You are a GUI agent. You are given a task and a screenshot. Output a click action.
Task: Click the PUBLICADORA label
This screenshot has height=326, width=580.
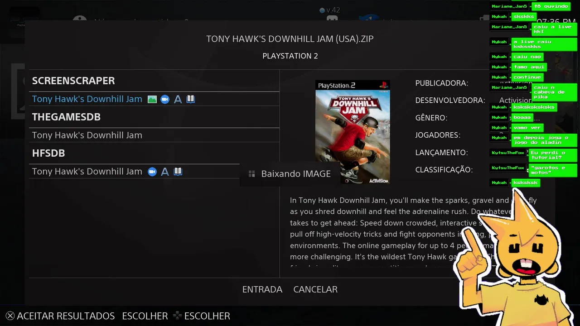coord(442,83)
